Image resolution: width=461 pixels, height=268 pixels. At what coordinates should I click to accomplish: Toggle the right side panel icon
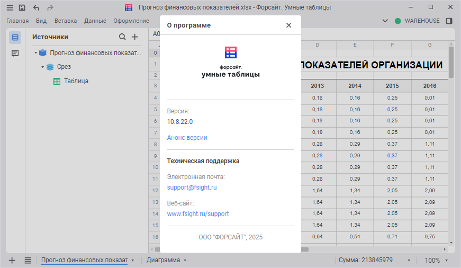[x=449, y=21]
